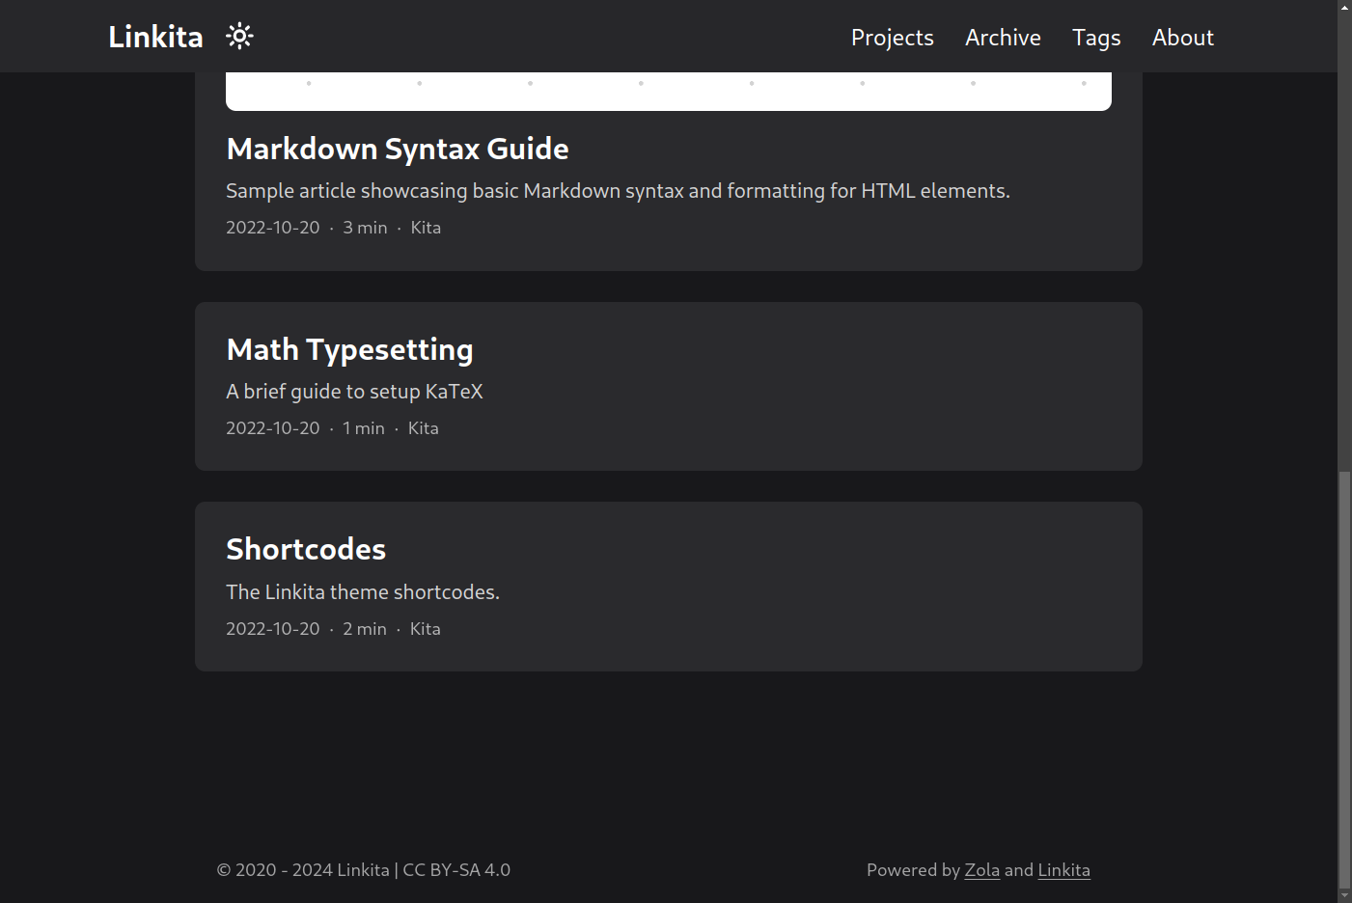
Task: Follow the Linkita link in footer
Action: coord(1063,869)
